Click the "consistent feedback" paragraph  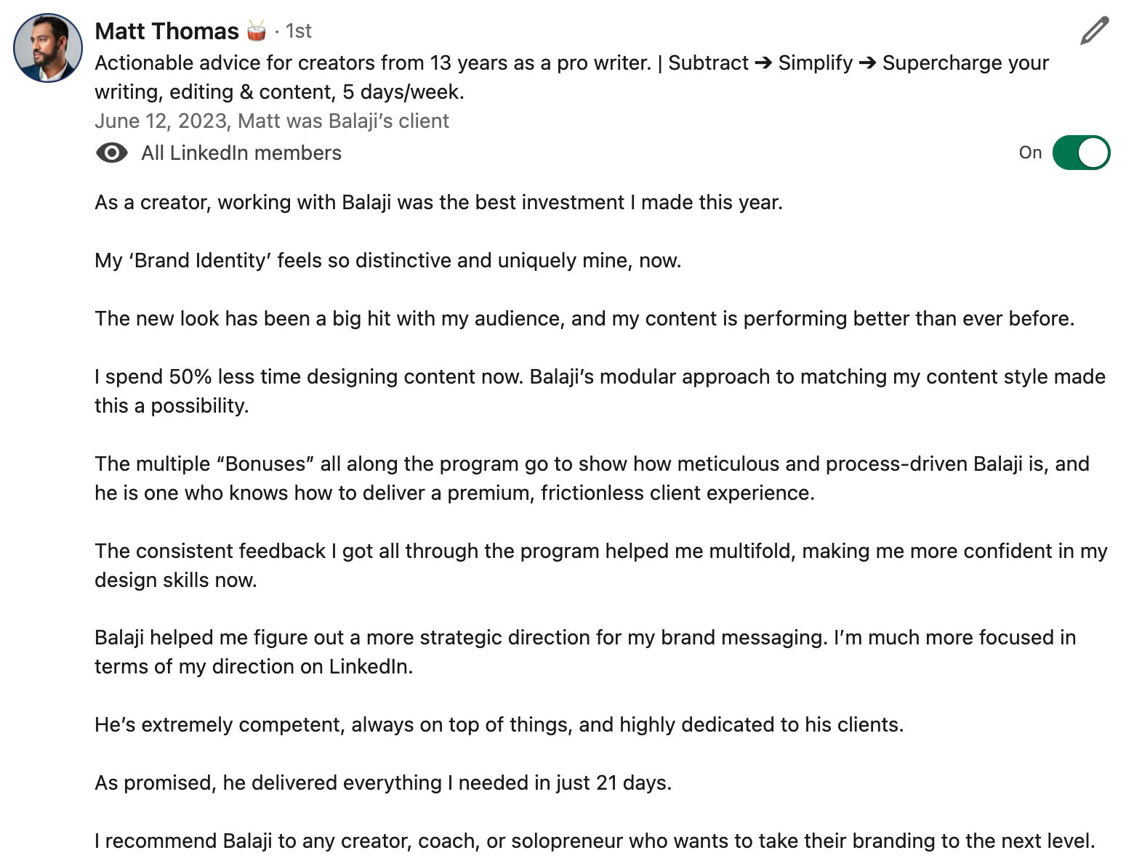click(x=600, y=565)
